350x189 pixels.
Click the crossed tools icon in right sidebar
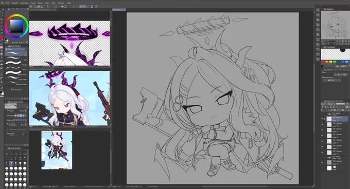[318, 35]
